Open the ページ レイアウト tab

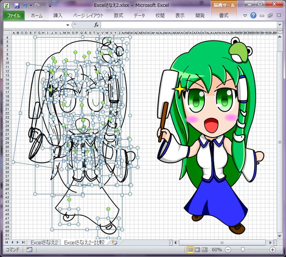88,16
